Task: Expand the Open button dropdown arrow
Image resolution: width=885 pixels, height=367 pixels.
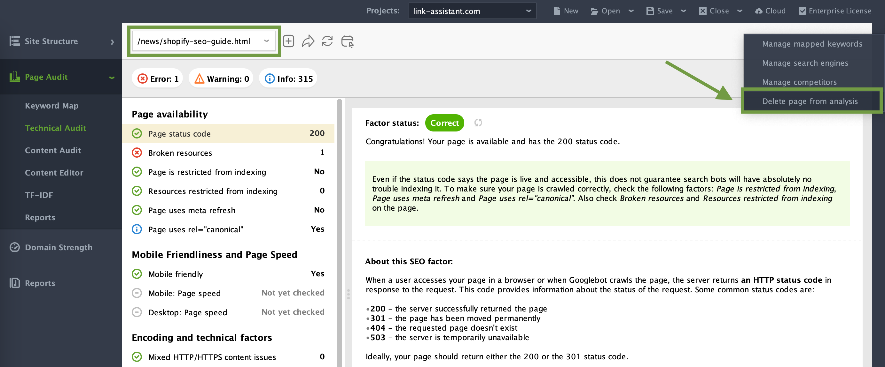Action: tap(631, 11)
